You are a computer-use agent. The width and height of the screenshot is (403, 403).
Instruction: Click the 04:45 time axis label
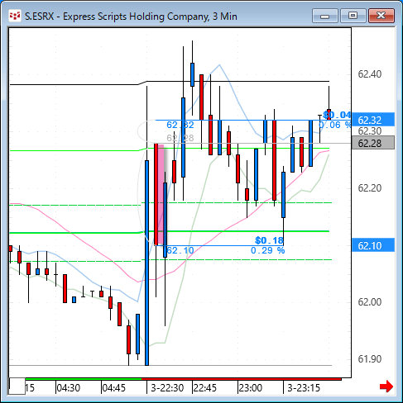click(114, 388)
